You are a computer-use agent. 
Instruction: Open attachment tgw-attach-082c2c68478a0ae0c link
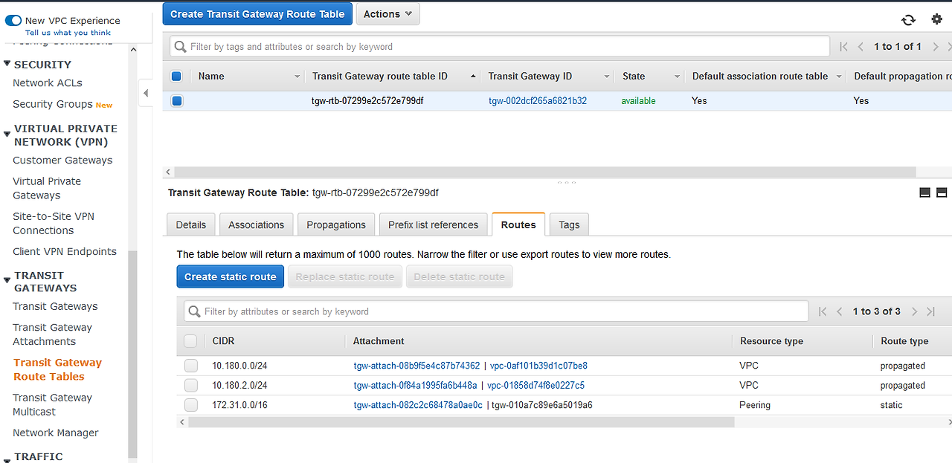tap(418, 405)
